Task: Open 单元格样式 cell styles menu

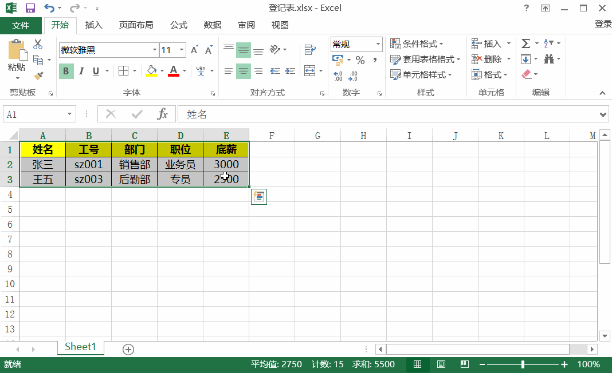Action: 421,74
